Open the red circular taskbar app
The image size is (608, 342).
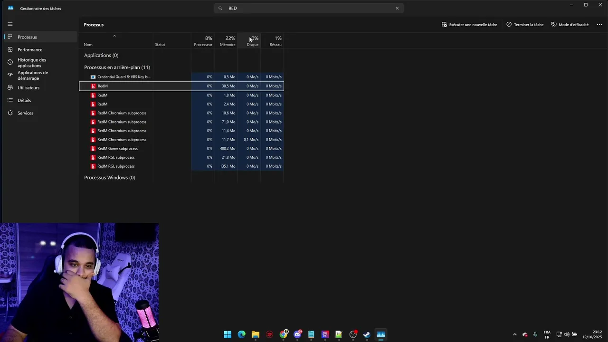tap(270, 334)
